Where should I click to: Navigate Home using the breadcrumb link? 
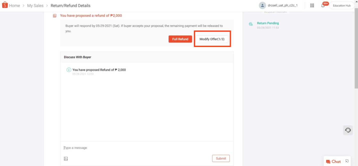click(15, 5)
